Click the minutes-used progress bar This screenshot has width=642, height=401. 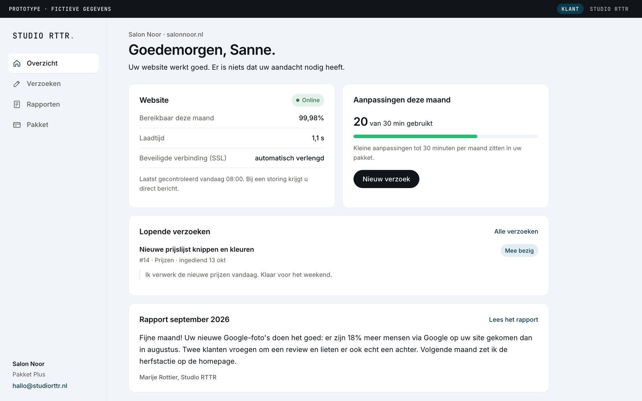445,136
